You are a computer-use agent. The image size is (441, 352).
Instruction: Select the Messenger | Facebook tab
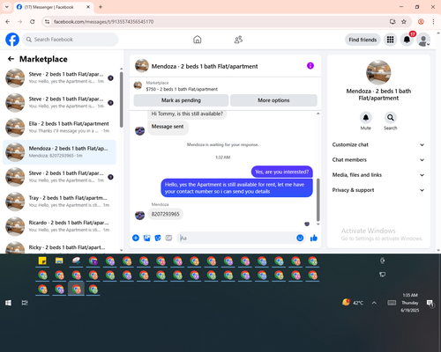click(x=53, y=7)
